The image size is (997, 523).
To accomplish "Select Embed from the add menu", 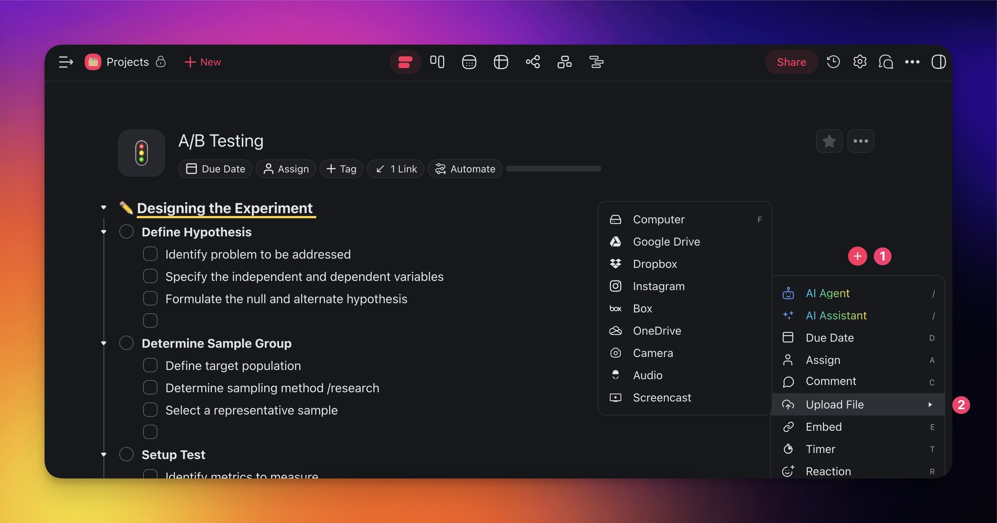I will coord(823,427).
